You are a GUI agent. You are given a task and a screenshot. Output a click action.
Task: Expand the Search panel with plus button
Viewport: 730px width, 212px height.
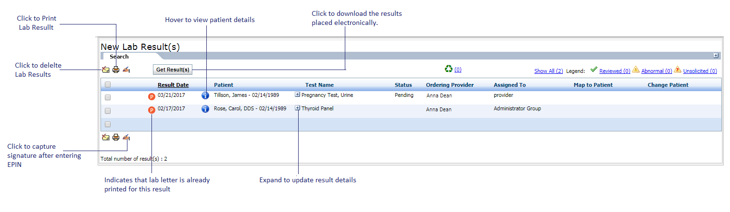(x=716, y=56)
